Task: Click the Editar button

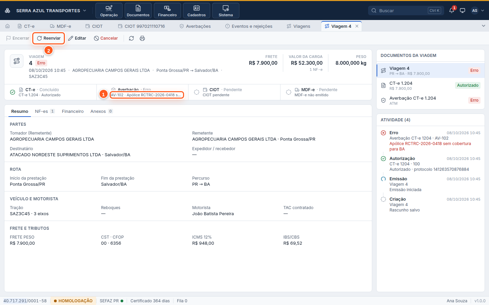Action: tap(77, 38)
